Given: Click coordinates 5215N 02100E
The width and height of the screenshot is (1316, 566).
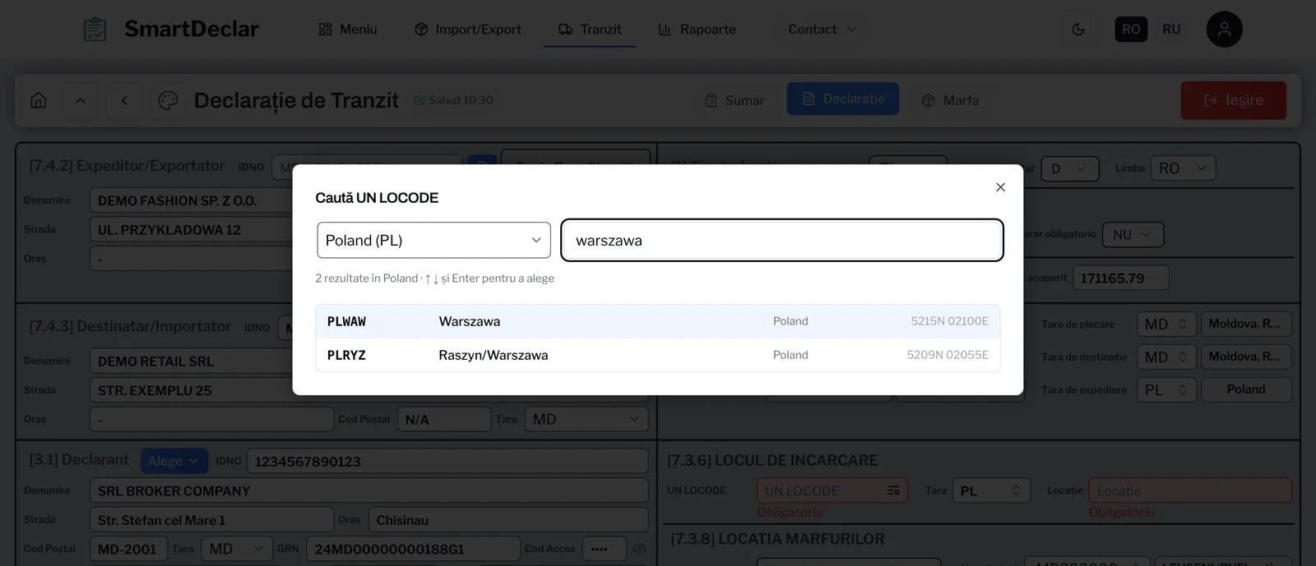Looking at the screenshot, I should tap(949, 321).
